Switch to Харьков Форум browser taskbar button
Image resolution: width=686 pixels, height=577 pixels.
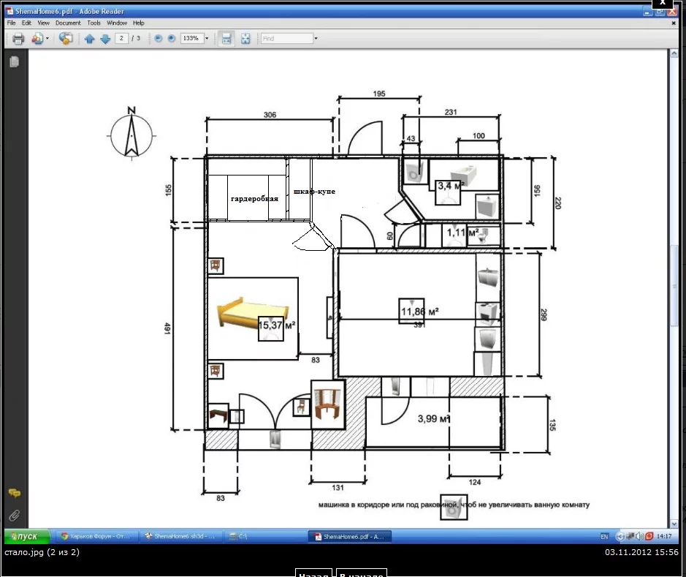coord(96,536)
